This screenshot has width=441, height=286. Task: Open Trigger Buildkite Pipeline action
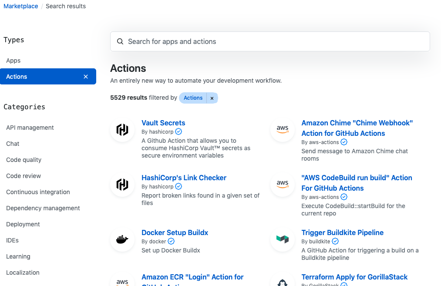click(x=342, y=232)
